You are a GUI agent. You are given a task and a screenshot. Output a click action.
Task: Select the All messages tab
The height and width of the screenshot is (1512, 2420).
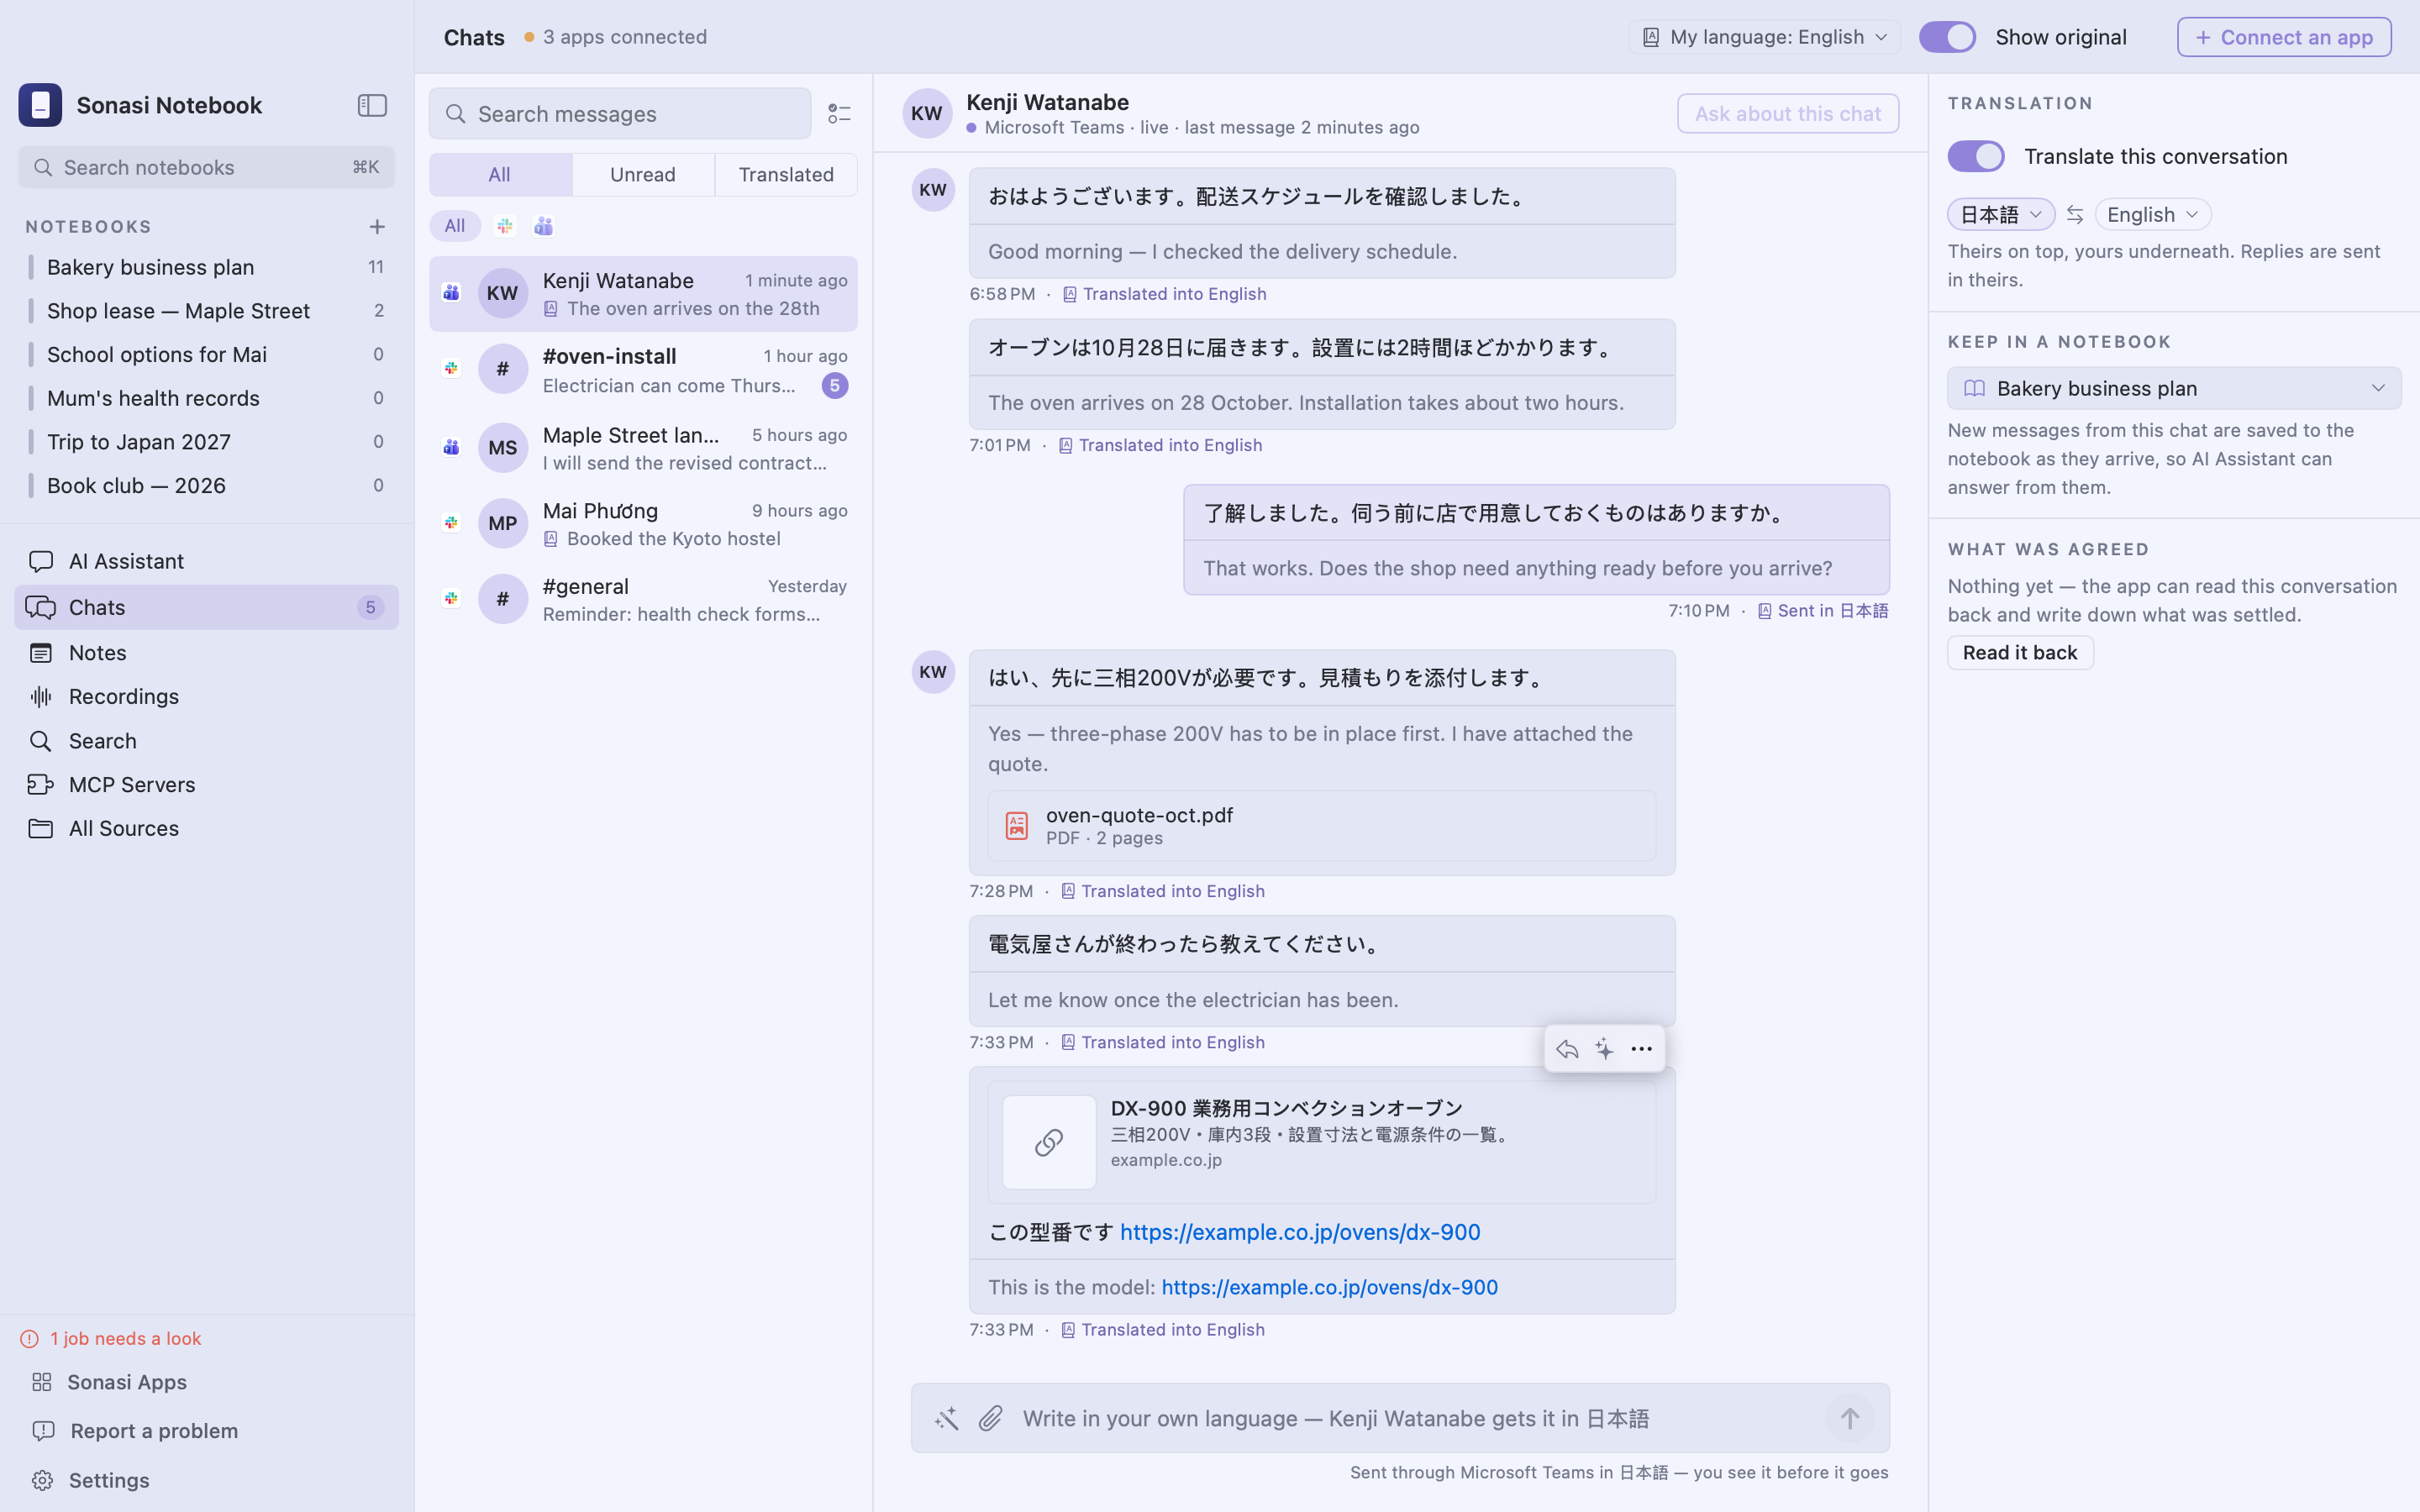[x=500, y=175]
